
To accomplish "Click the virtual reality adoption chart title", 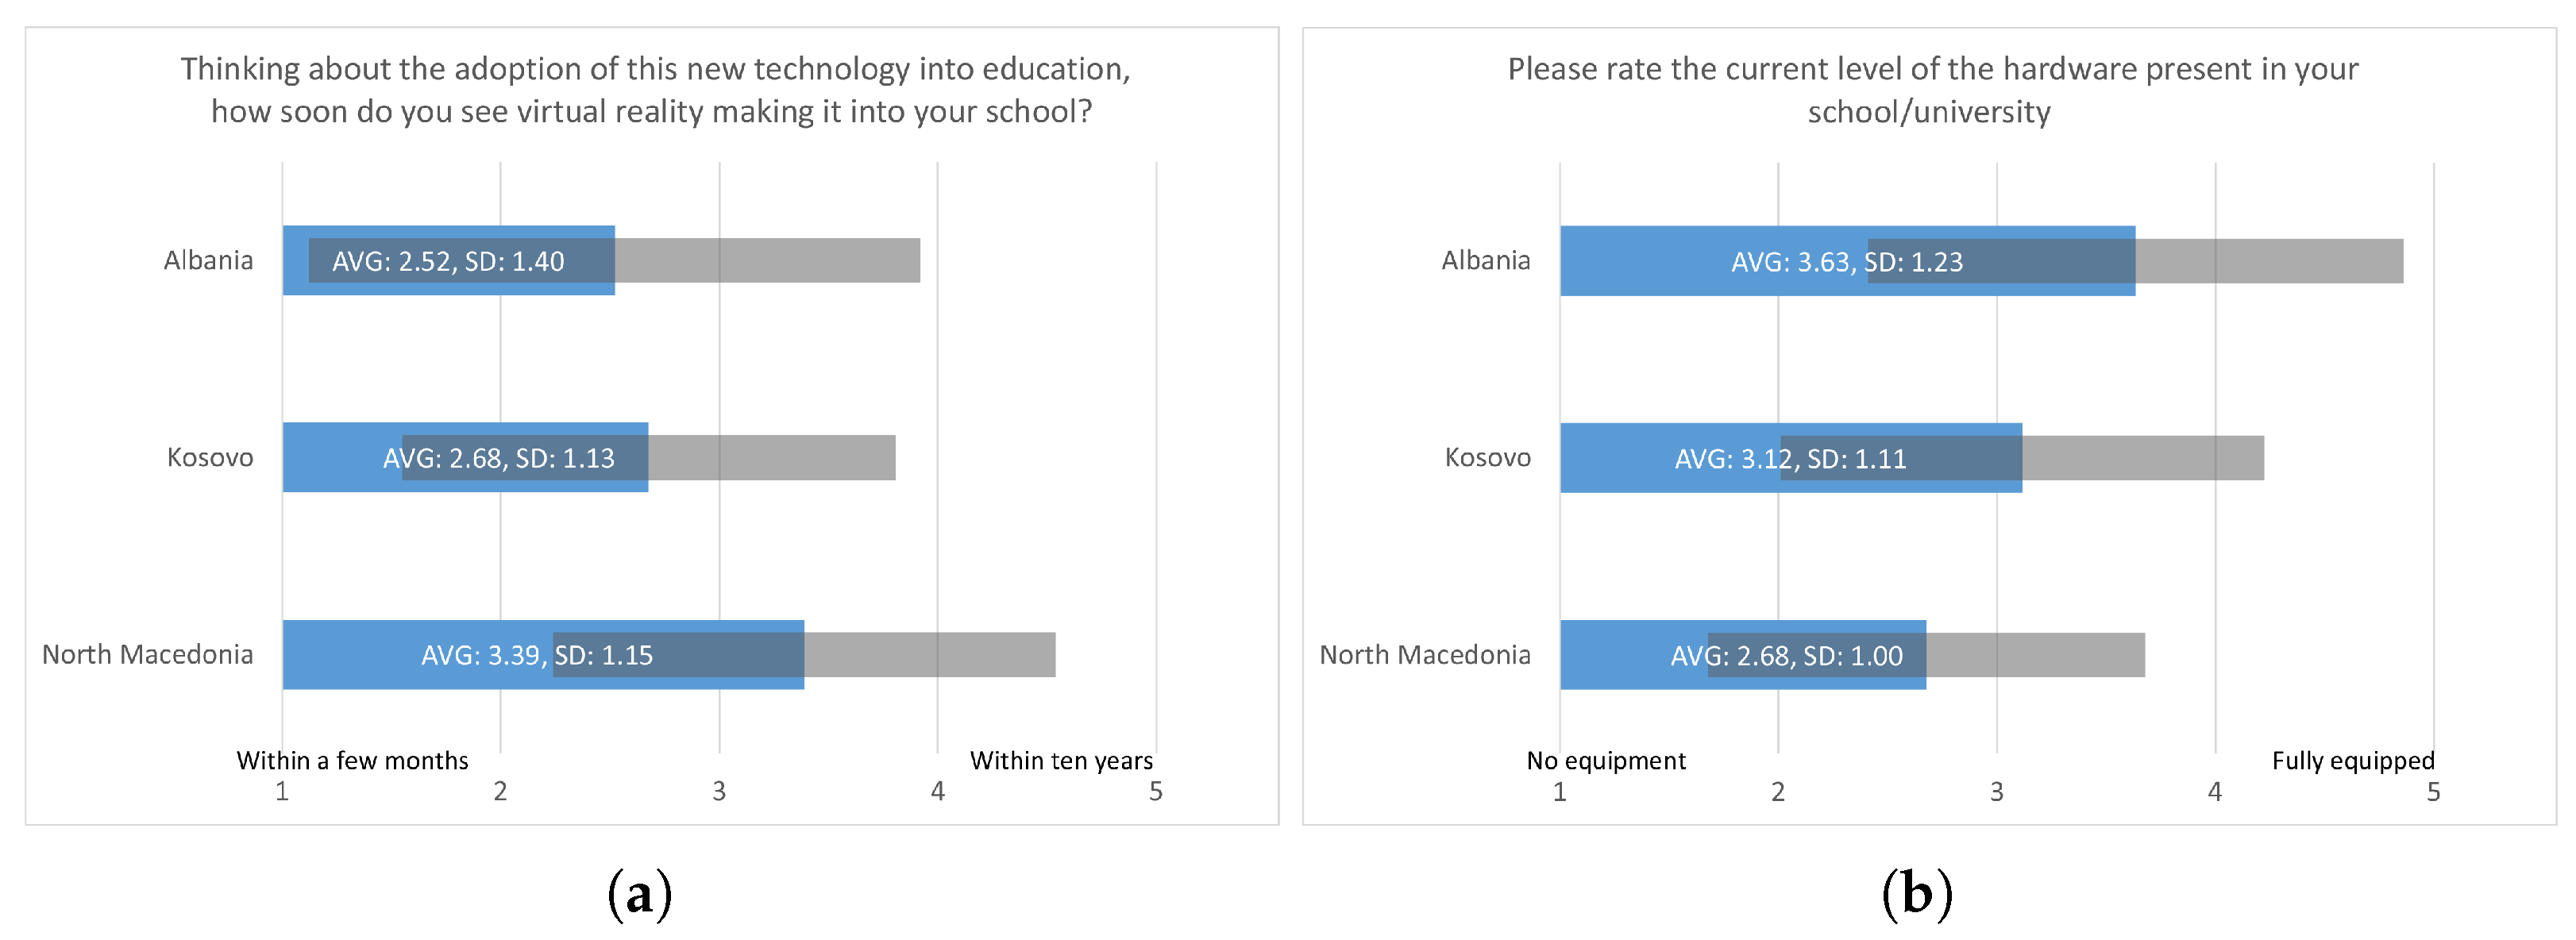I will coord(654,89).
